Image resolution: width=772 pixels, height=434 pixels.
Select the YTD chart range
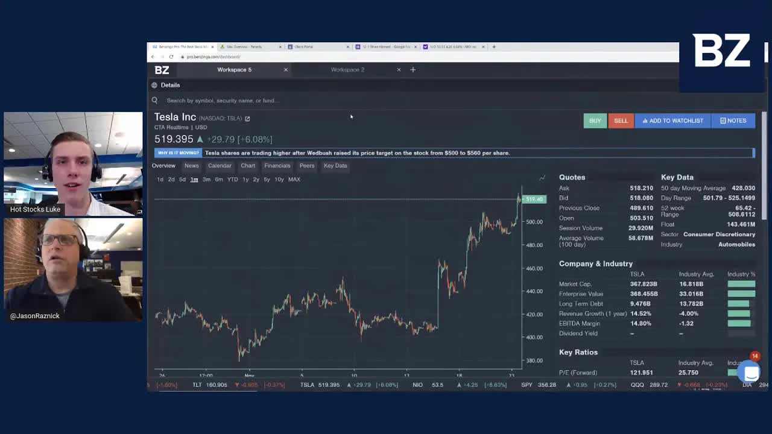click(232, 180)
